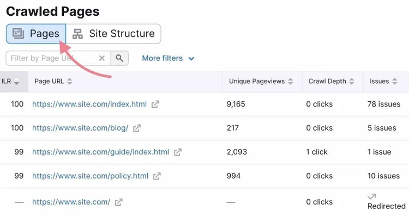This screenshot has height=216, width=409.
Task: Switch to the Site Structure tab
Action: pos(113,34)
